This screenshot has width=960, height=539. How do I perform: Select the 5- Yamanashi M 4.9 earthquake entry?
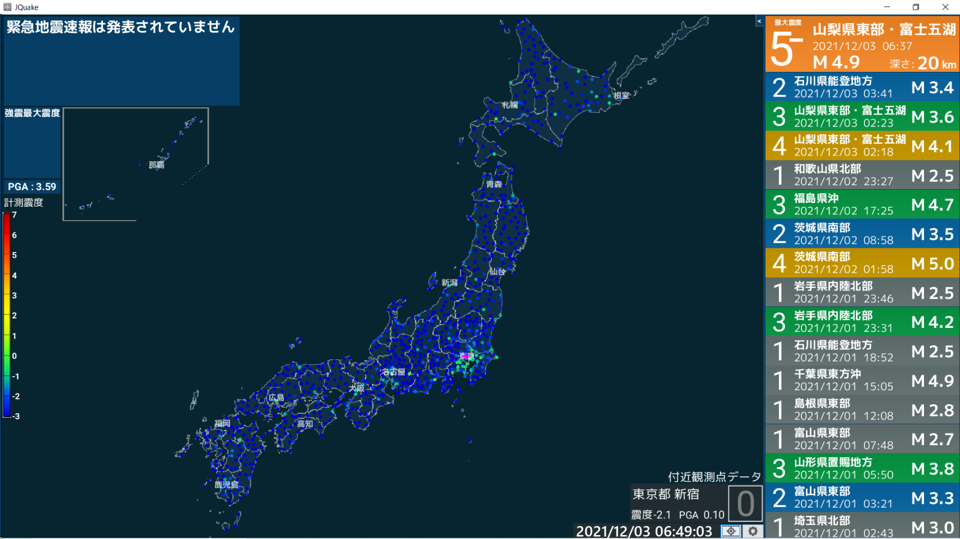(862, 44)
